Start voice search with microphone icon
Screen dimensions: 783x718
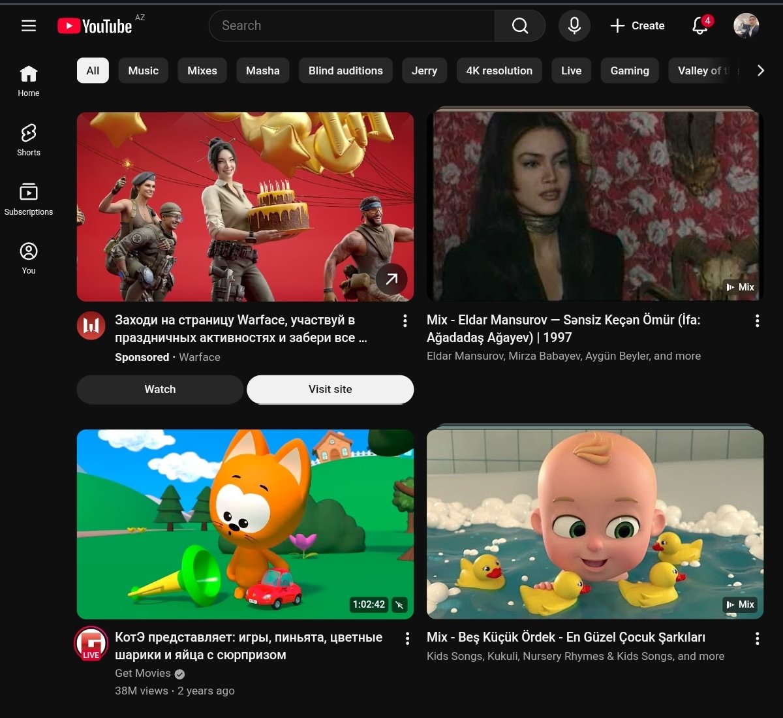coord(574,25)
